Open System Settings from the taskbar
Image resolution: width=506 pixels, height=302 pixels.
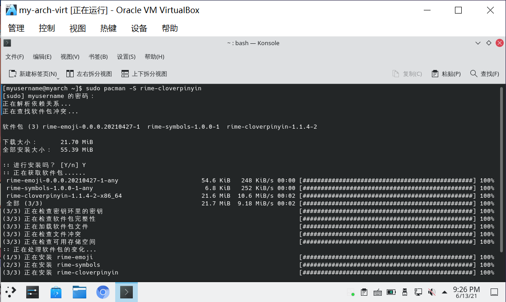[x=33, y=292]
